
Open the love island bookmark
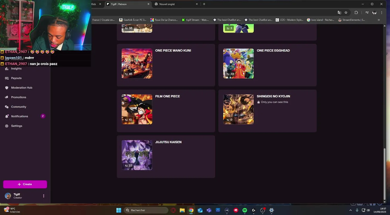pos(321,20)
